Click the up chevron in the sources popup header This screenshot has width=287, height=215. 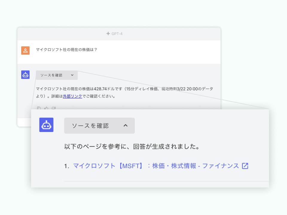click(x=126, y=125)
